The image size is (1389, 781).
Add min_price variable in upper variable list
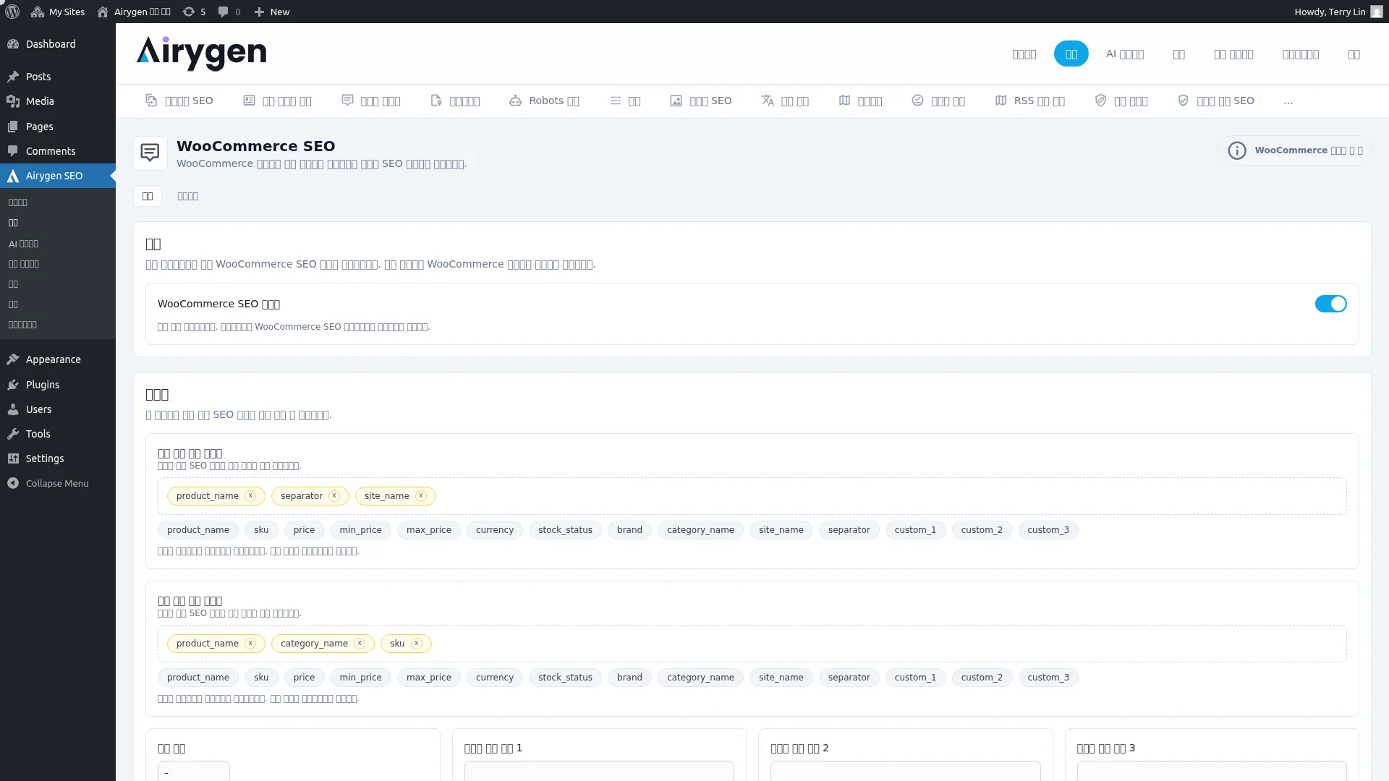[x=360, y=530]
